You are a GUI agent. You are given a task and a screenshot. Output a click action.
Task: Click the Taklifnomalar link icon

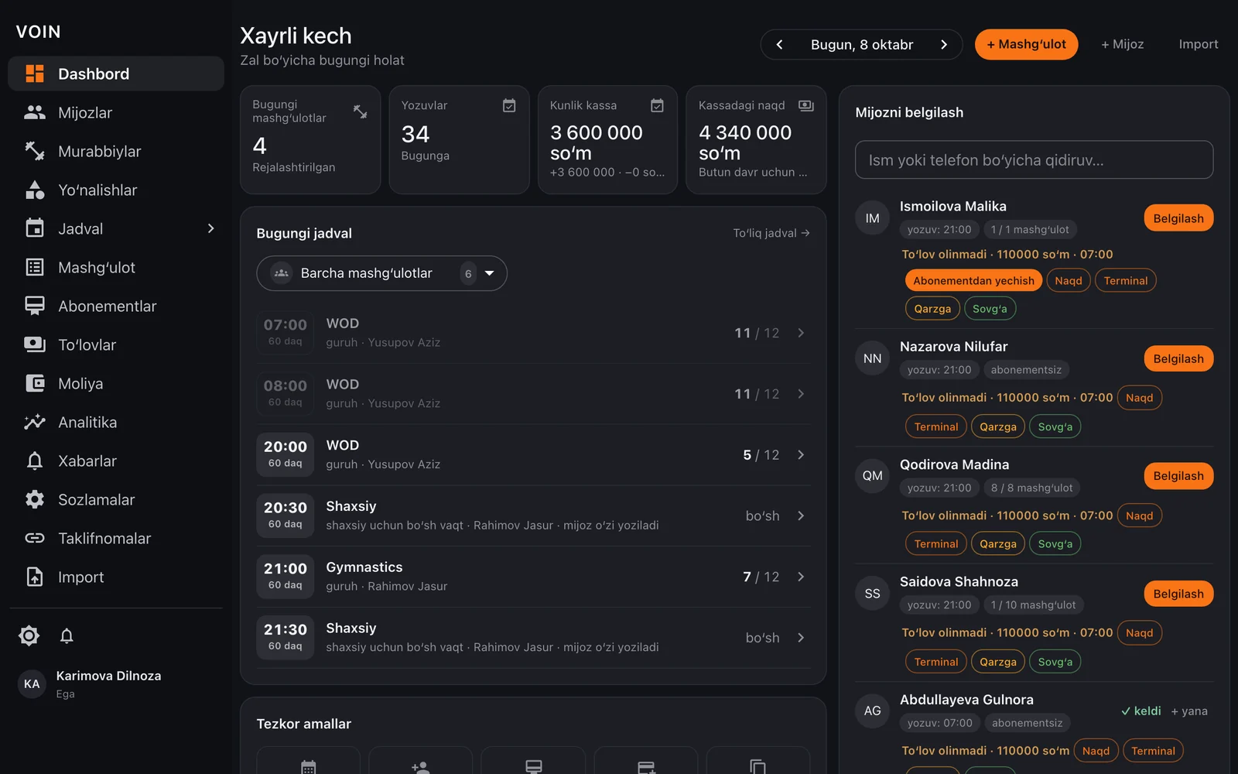(x=35, y=538)
